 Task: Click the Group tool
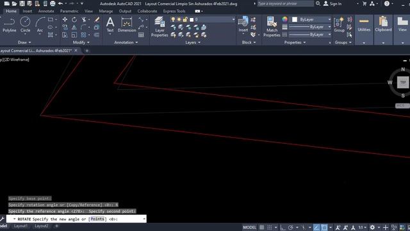(x=339, y=25)
